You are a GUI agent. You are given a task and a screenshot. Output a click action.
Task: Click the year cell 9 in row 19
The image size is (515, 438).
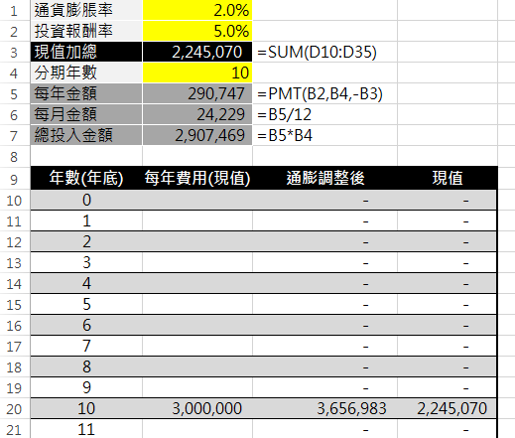(x=86, y=387)
